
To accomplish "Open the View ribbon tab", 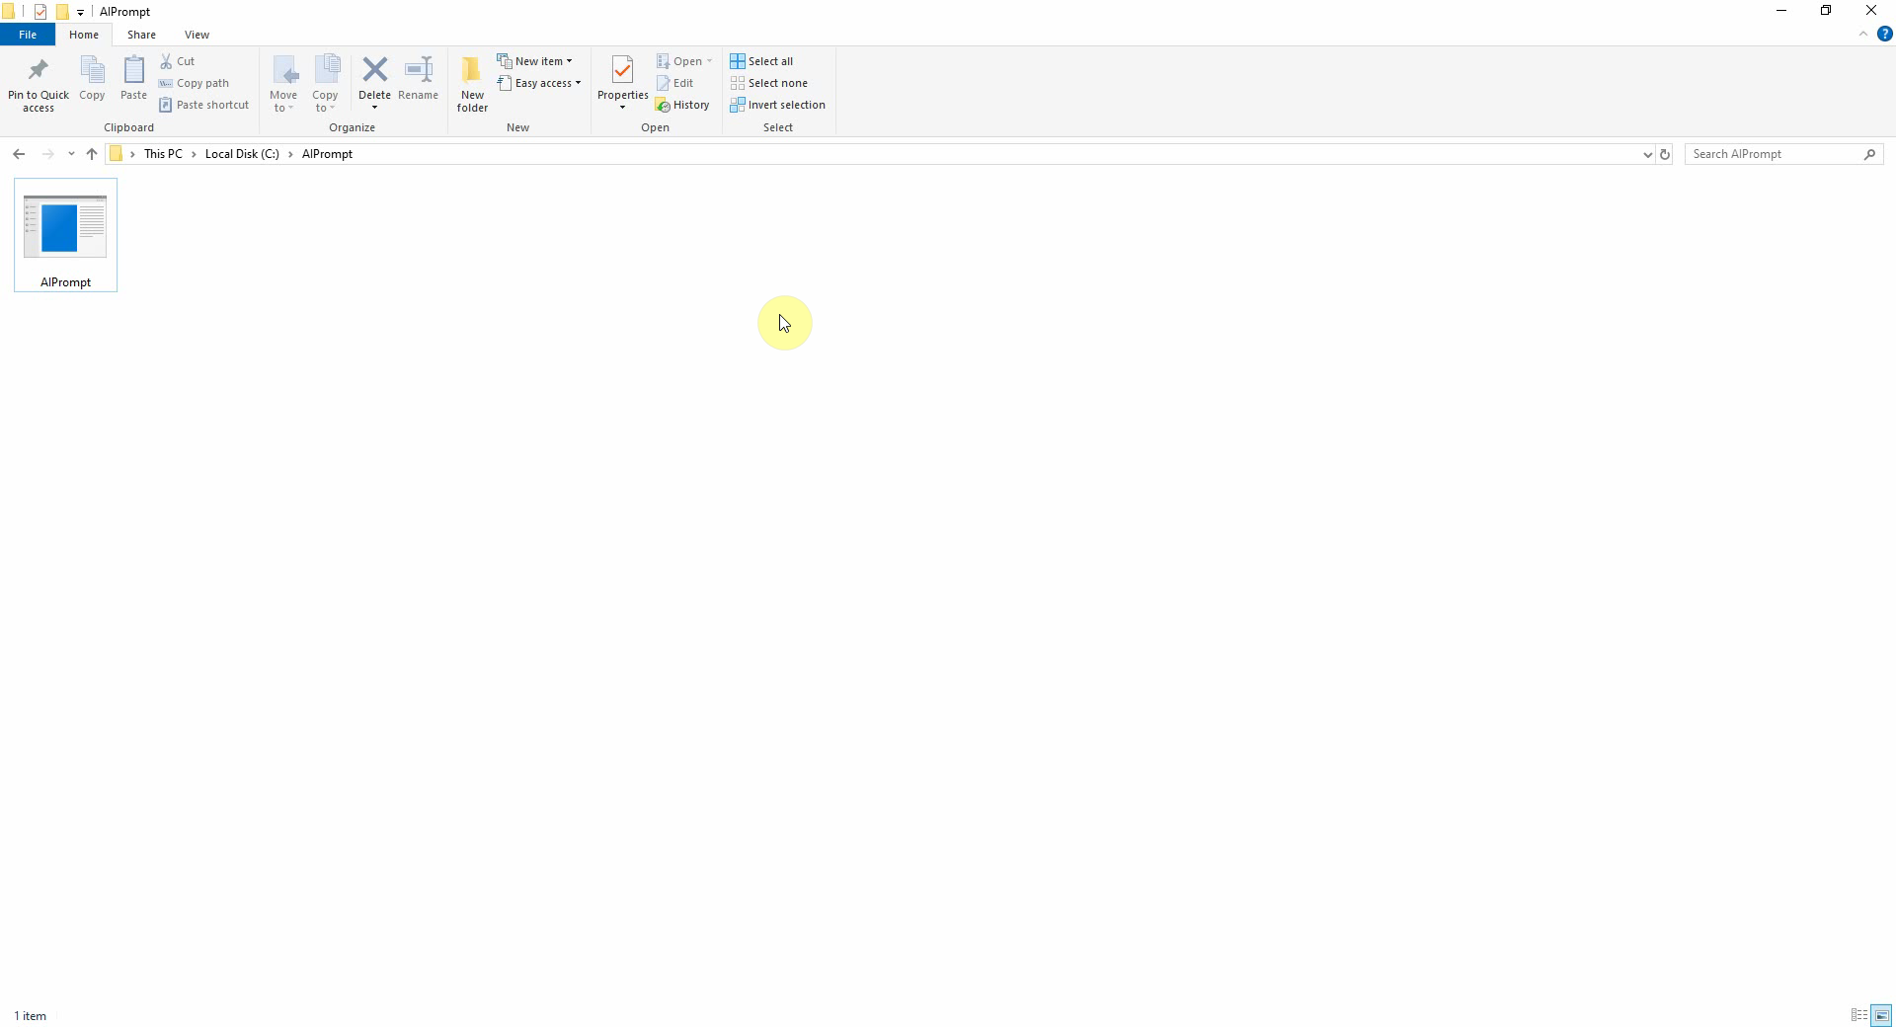I will coord(197,35).
